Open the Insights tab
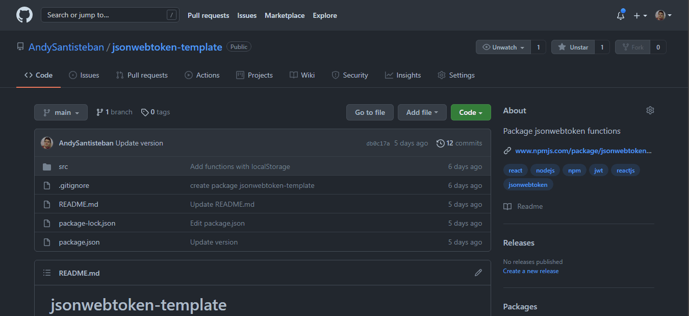 point(403,75)
